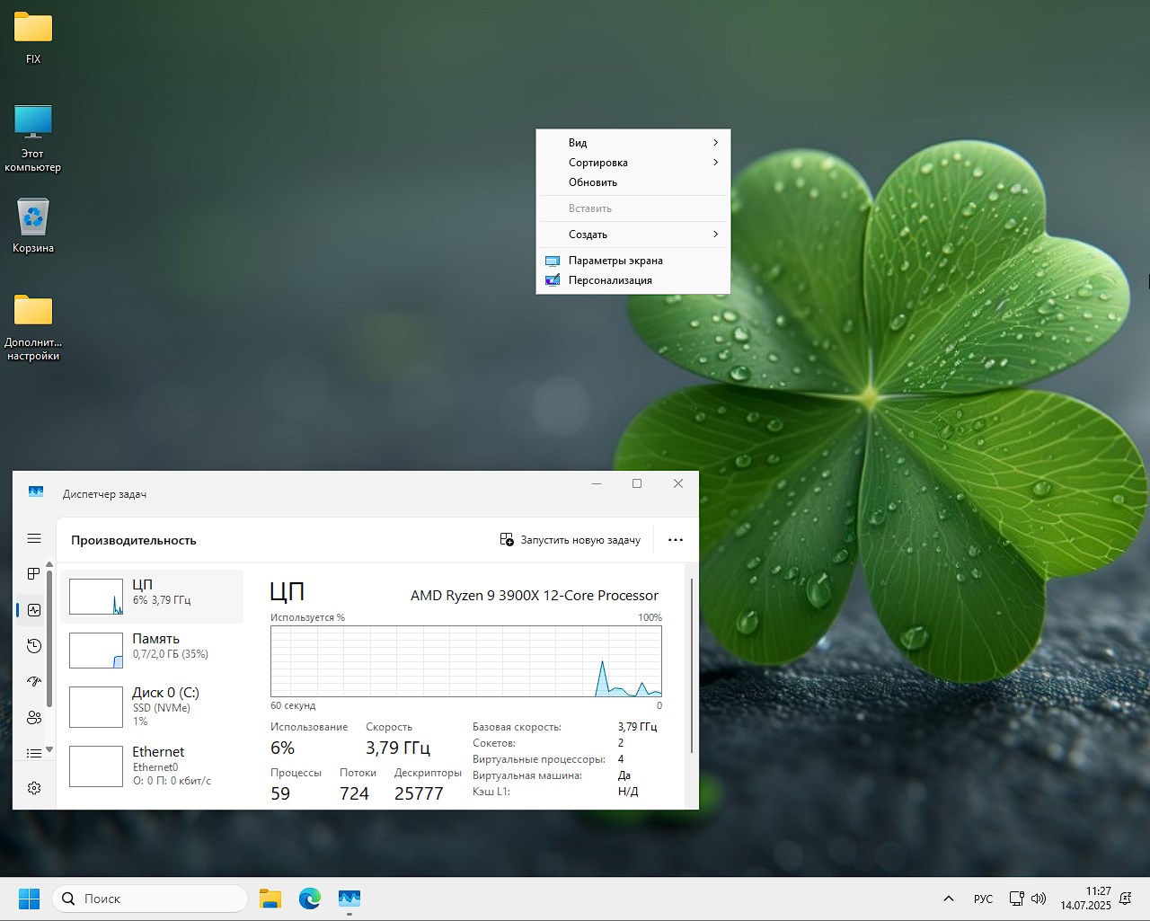Open the volume speaker icon in tray
This screenshot has width=1150, height=921.
(x=1039, y=899)
